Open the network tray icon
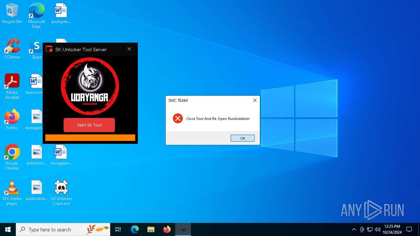Screen dimensions: 420x236 pyautogui.click(x=370, y=229)
